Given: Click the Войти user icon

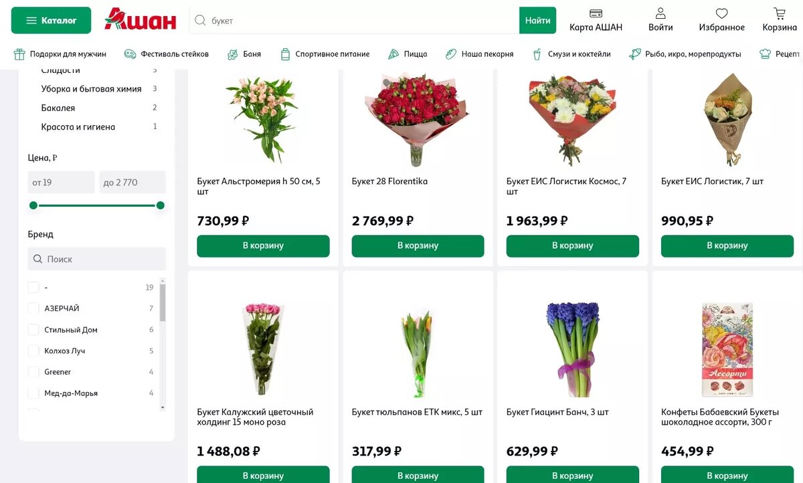Looking at the screenshot, I should (660, 13).
